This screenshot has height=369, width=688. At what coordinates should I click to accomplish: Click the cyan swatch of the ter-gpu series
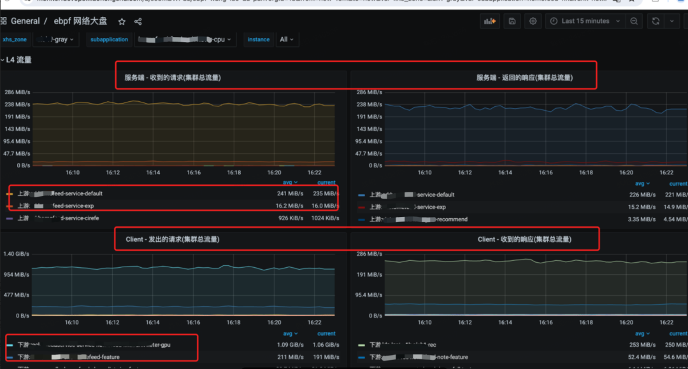click(10, 345)
